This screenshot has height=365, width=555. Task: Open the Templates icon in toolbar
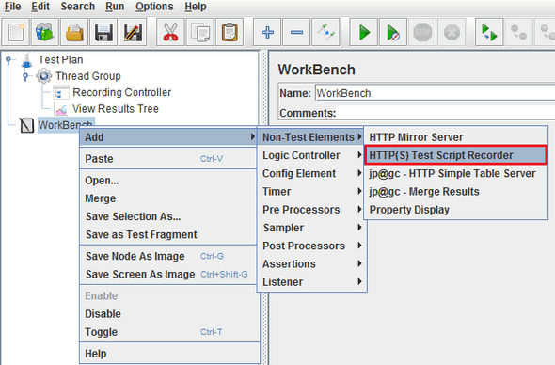[x=45, y=33]
